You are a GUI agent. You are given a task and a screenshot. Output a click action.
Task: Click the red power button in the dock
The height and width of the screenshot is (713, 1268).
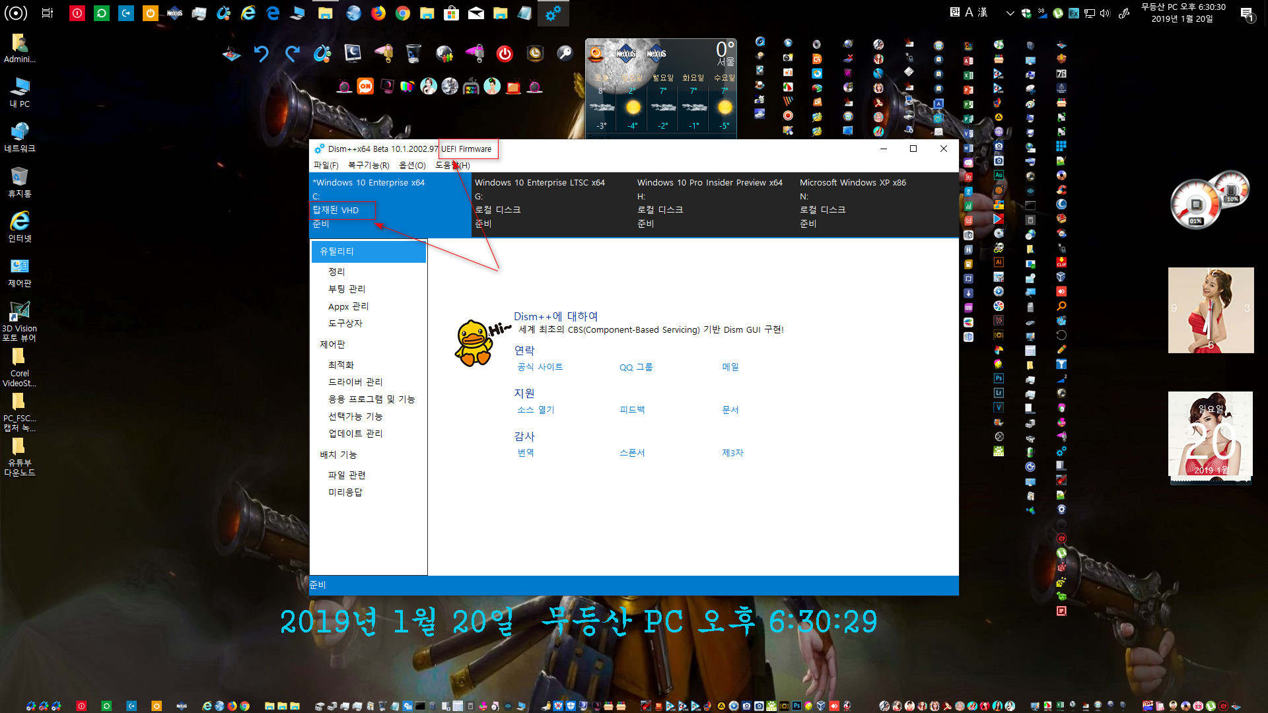point(505,54)
